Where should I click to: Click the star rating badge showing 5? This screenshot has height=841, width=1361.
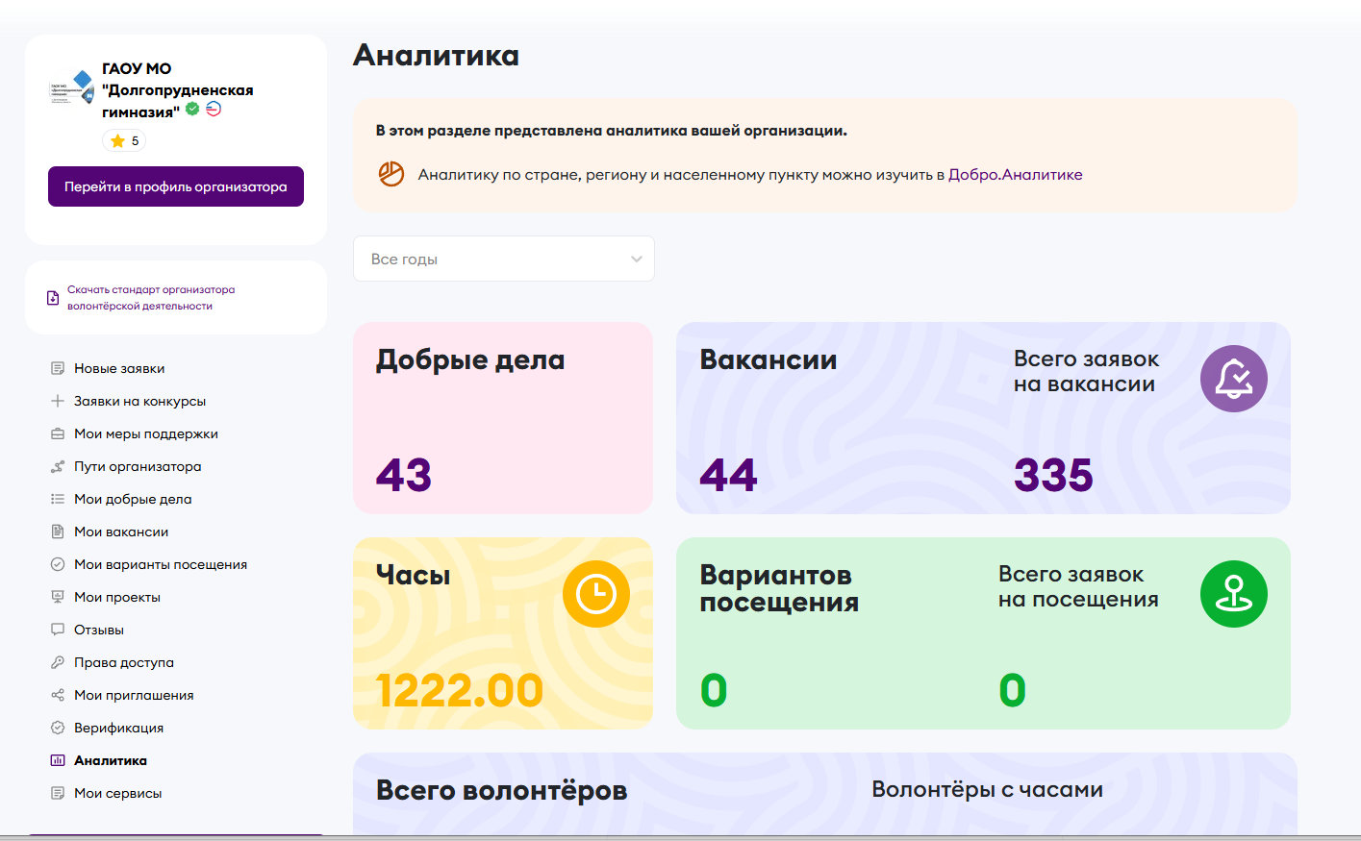(x=125, y=141)
